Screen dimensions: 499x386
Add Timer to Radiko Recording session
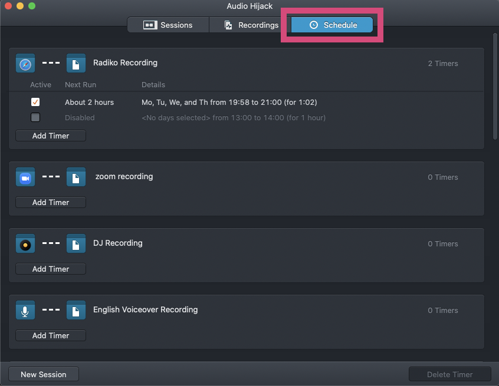51,136
